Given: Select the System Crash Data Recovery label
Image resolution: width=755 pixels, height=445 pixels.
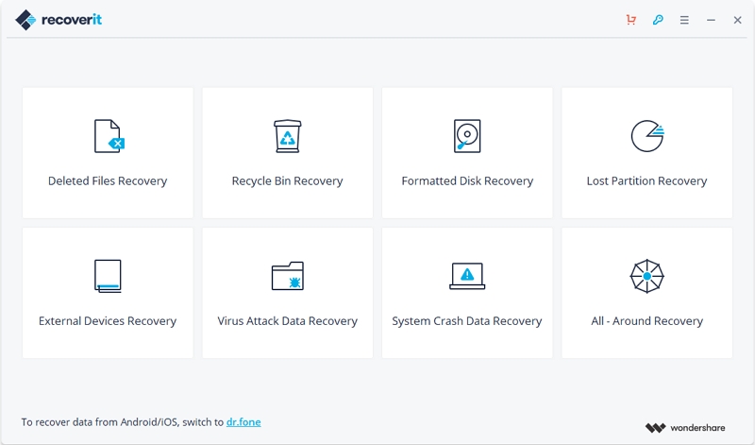Looking at the screenshot, I should pos(467,321).
